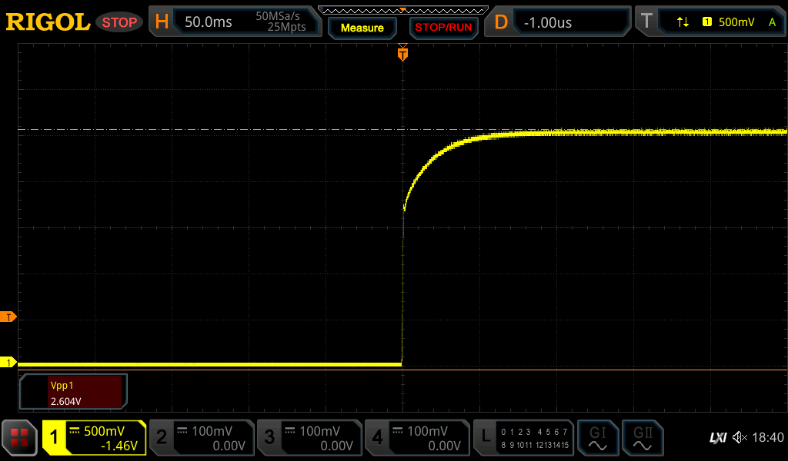
Task: Open the delay D settings
Action: [x=501, y=22]
